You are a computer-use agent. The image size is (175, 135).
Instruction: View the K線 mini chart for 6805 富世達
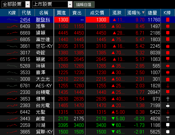coord(12,40)
